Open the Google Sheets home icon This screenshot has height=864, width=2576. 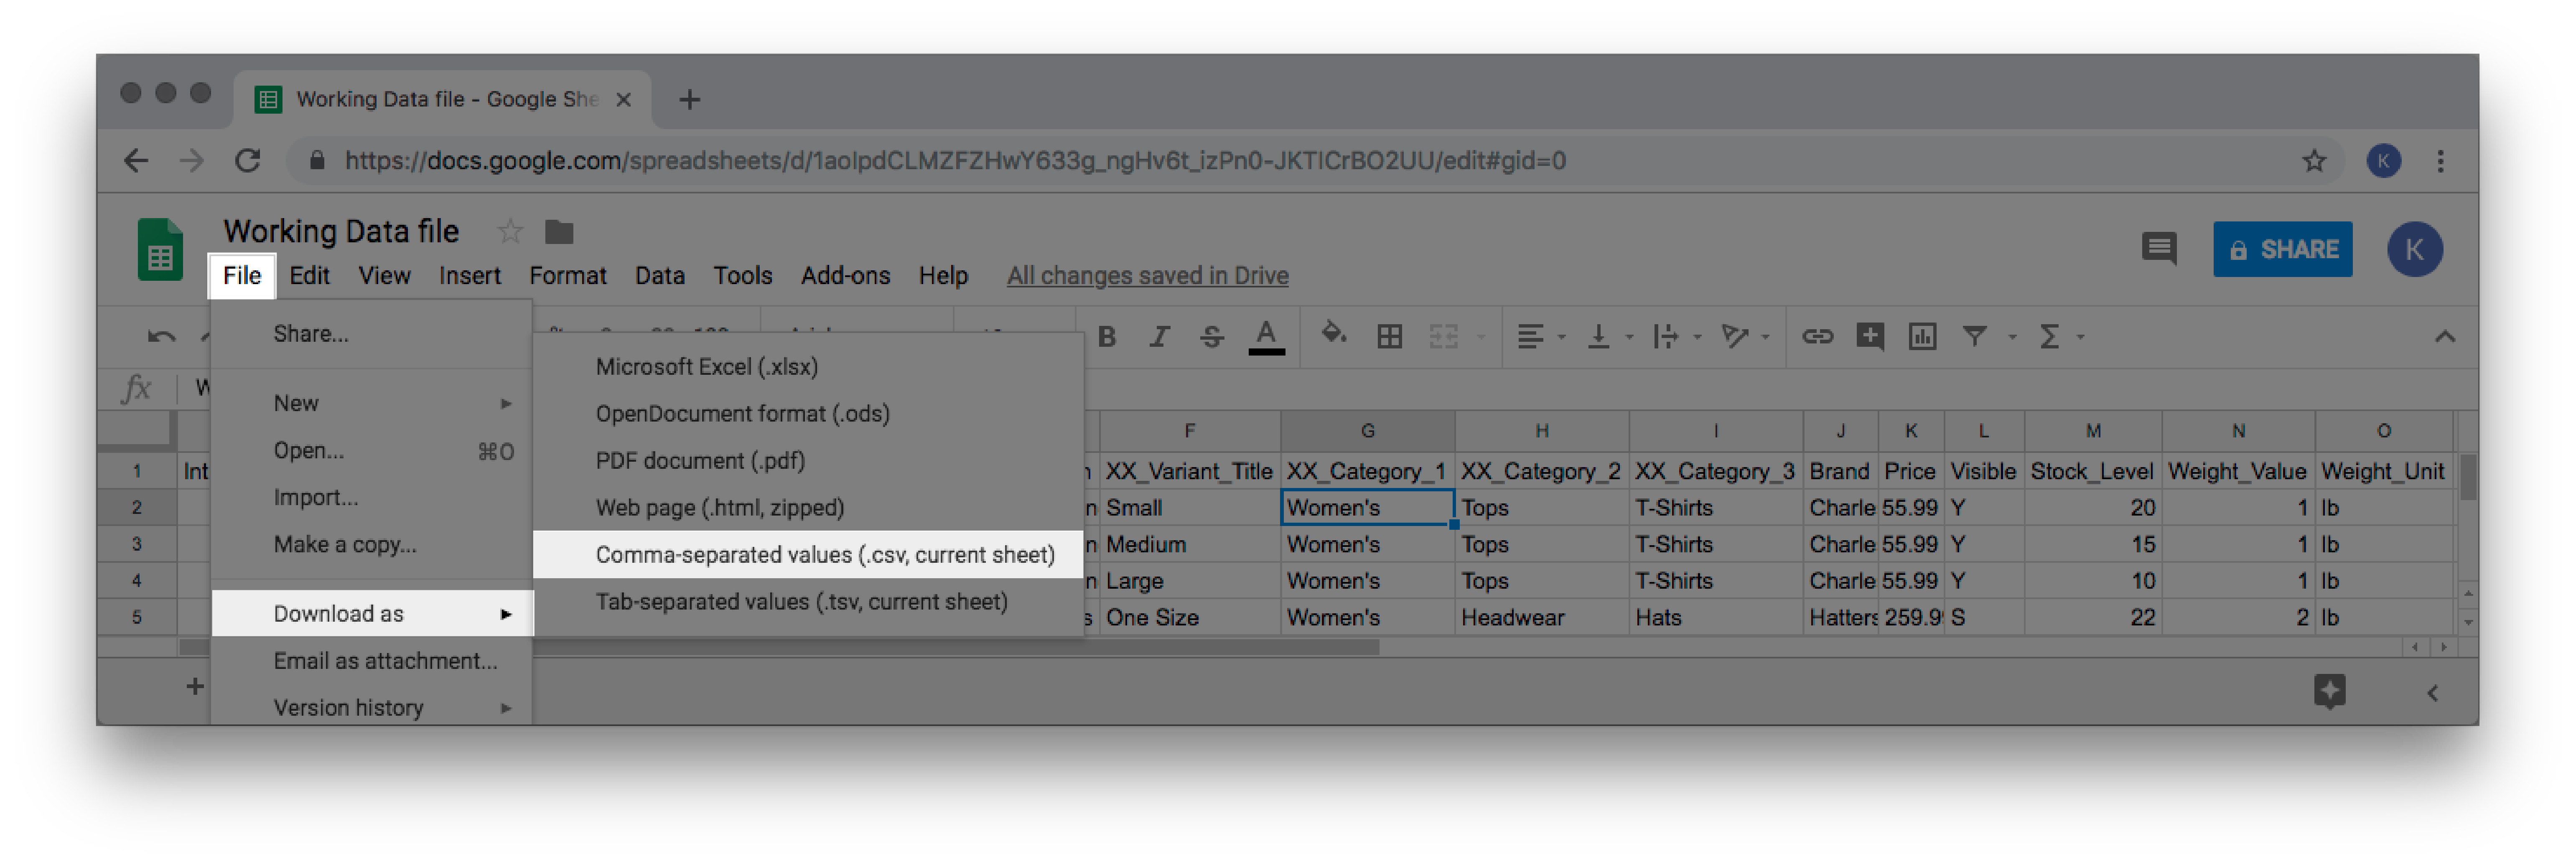(160, 249)
